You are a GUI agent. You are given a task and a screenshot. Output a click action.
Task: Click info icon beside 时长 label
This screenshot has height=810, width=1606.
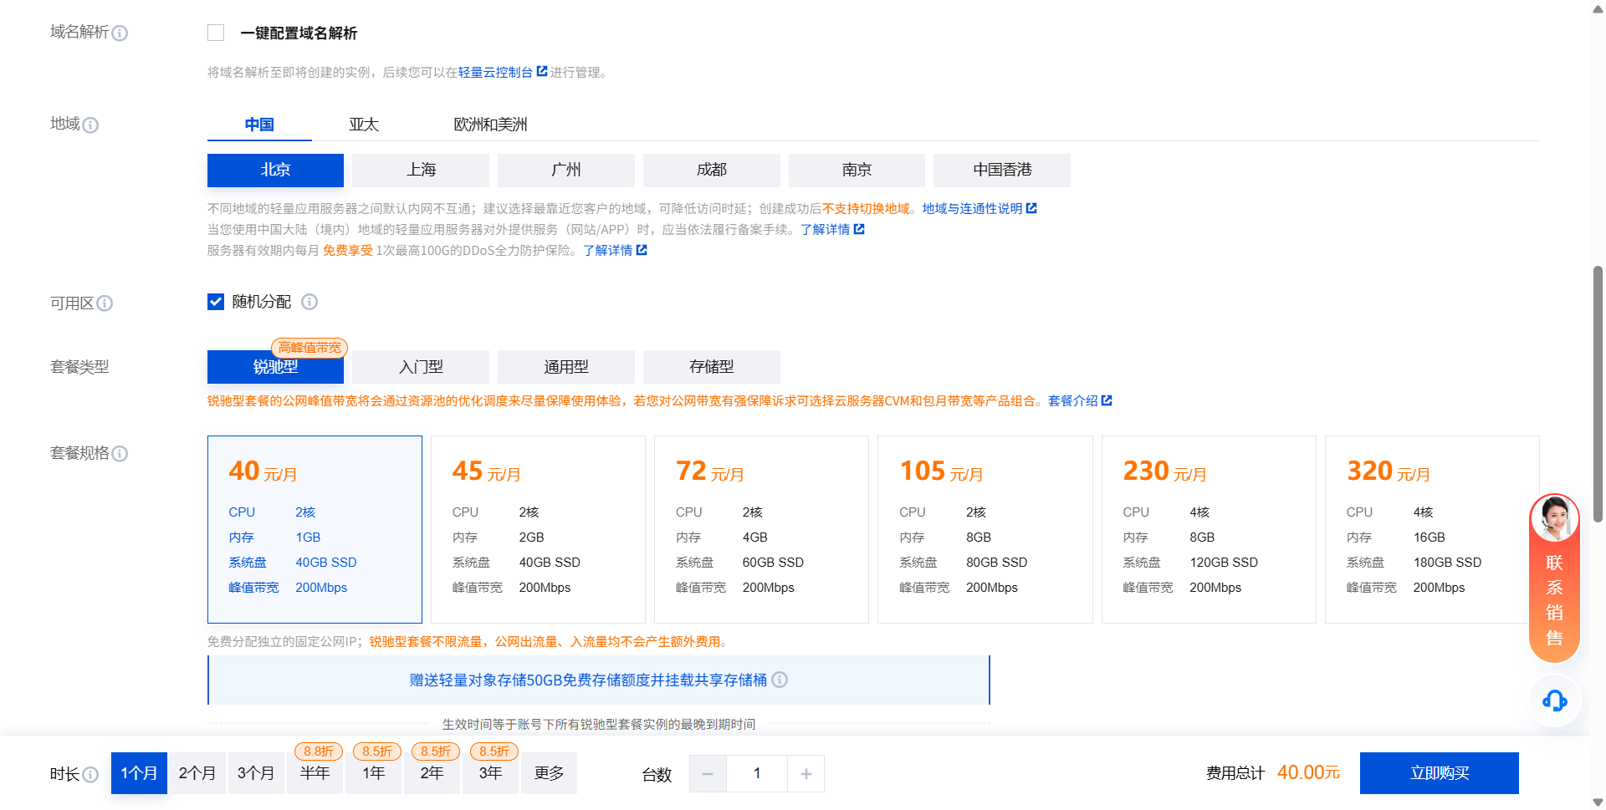pyautogui.click(x=90, y=775)
